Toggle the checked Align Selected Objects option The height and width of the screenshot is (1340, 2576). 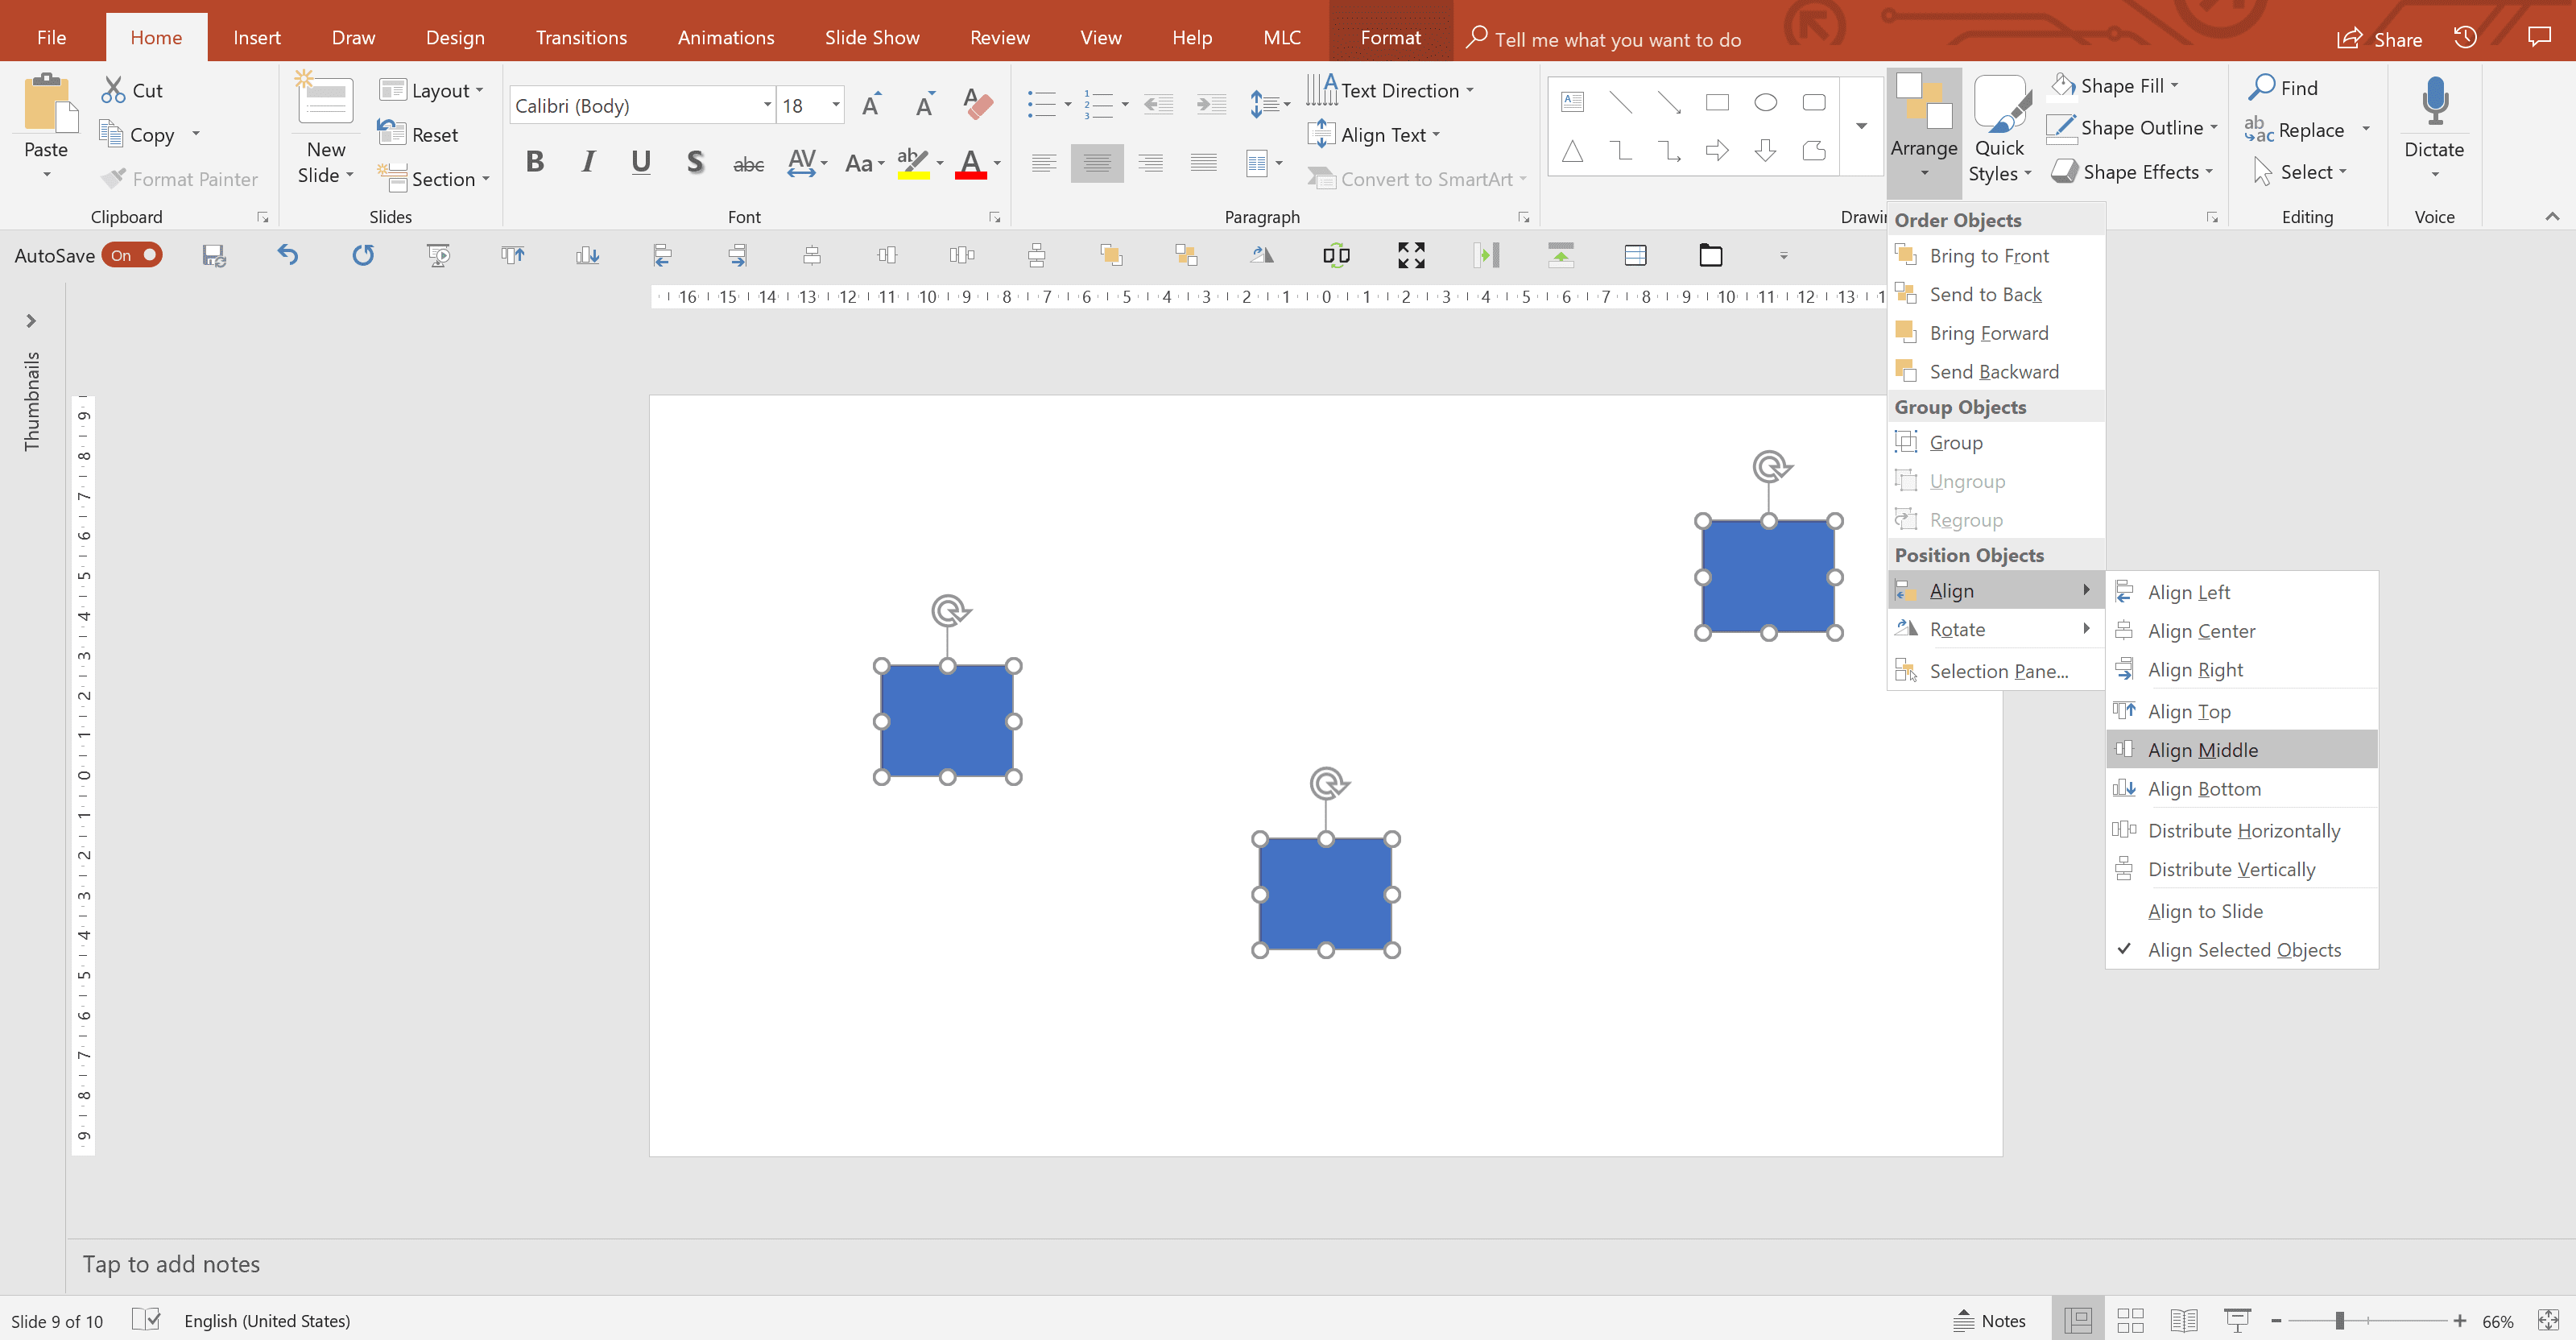(2242, 950)
